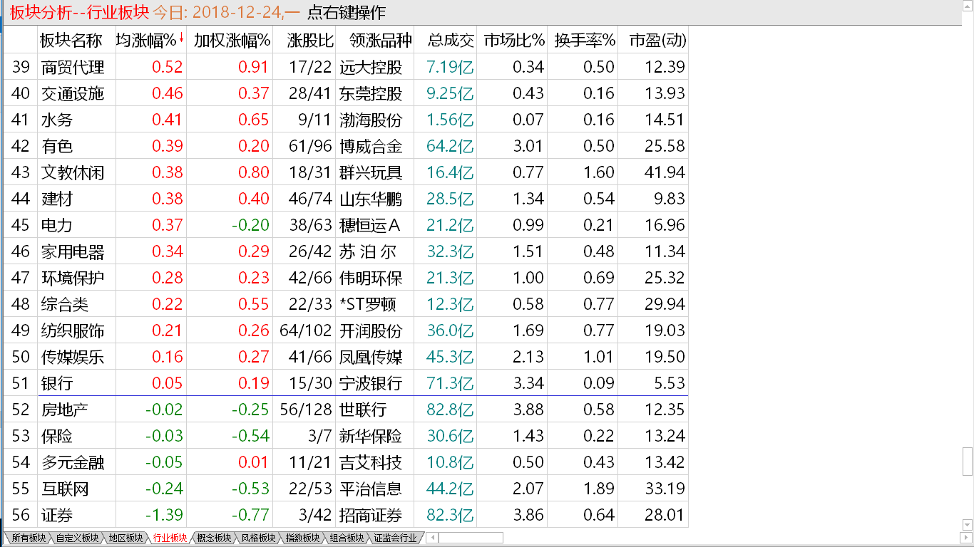This screenshot has width=974, height=547.
Task: Sort by 加权涨幅% column header
Action: coord(232,40)
